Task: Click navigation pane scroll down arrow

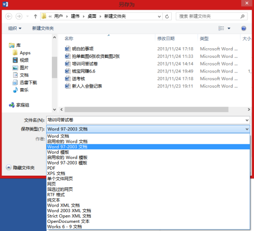Action: tap(54, 110)
